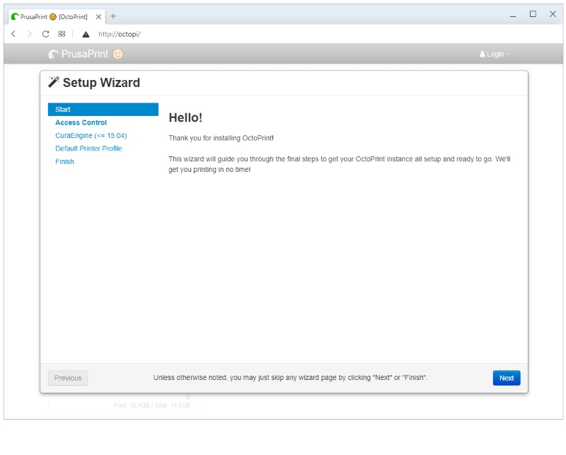The height and width of the screenshot is (455, 566).
Task: Jump to the Finish wizard step
Action: tap(64, 161)
